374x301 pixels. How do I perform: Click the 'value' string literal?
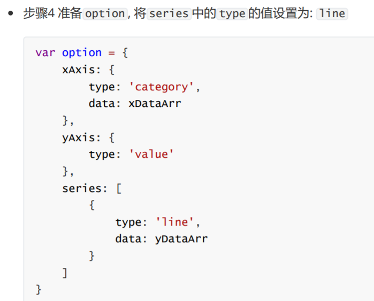pos(151,154)
